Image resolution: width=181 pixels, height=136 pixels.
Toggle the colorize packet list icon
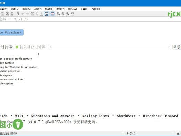coord(52,14)
